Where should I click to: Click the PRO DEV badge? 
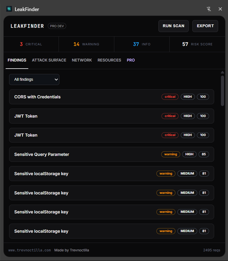point(57,26)
